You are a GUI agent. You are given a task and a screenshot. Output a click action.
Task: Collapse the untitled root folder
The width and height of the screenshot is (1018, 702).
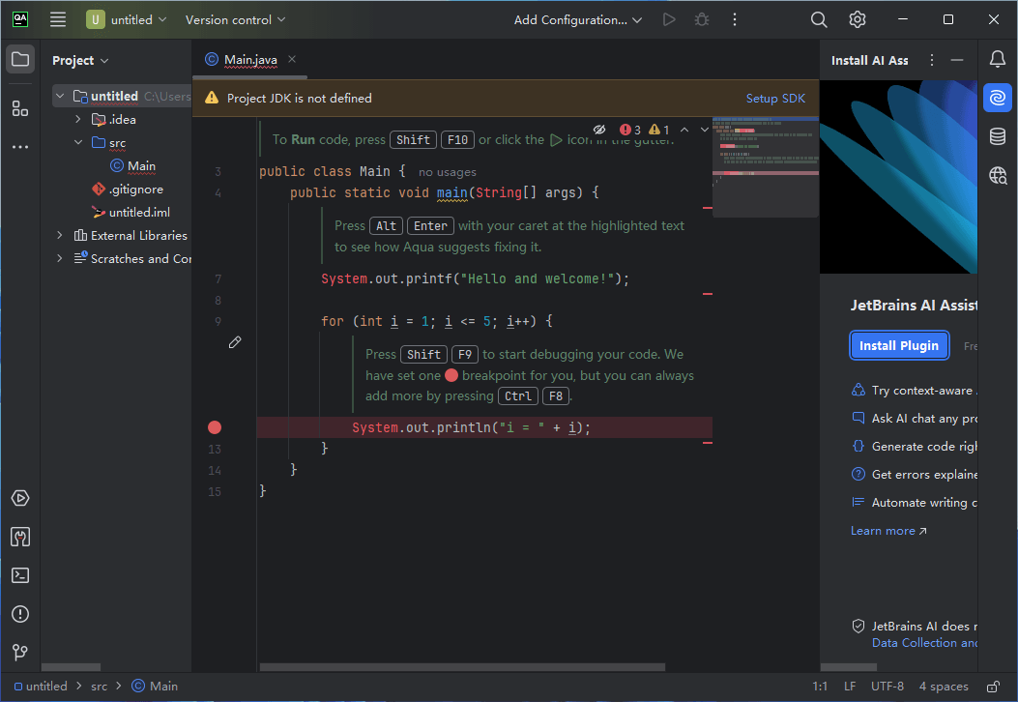(60, 96)
